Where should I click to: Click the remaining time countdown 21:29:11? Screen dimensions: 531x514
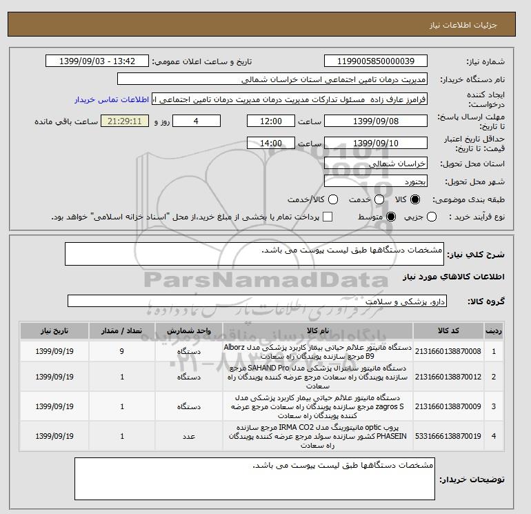pos(125,121)
